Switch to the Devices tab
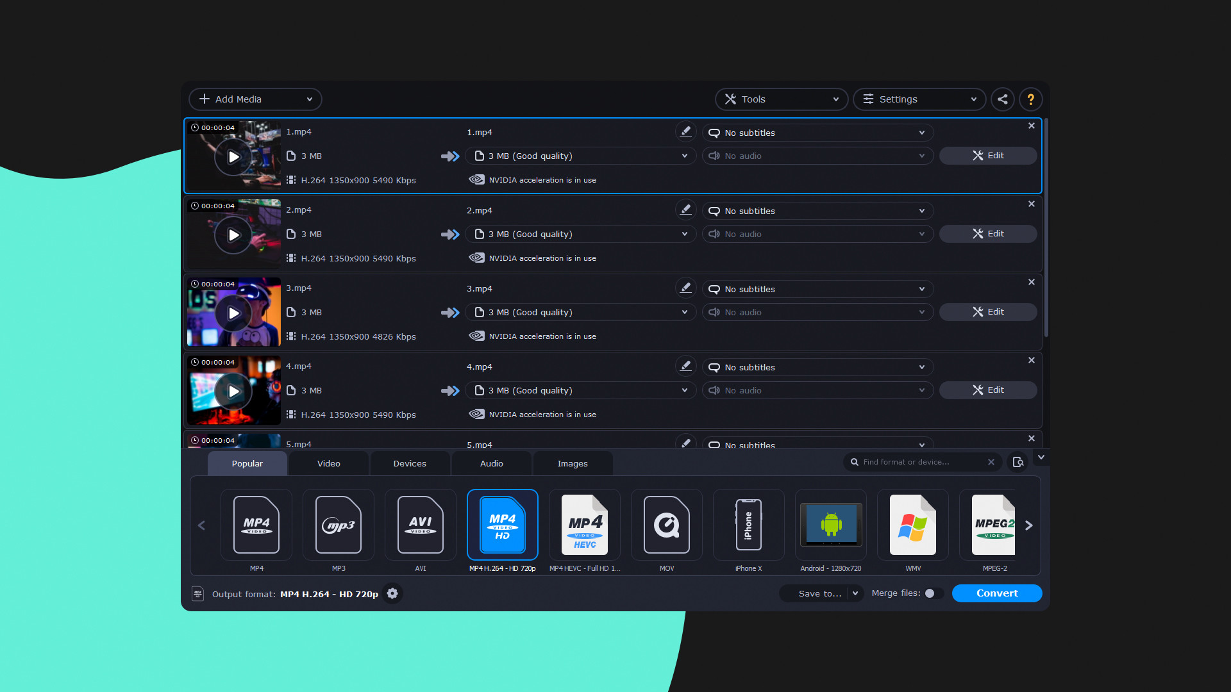This screenshot has height=692, width=1231. [410, 463]
